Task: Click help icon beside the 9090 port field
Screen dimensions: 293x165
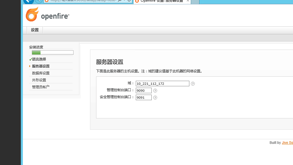Action: 155,91
